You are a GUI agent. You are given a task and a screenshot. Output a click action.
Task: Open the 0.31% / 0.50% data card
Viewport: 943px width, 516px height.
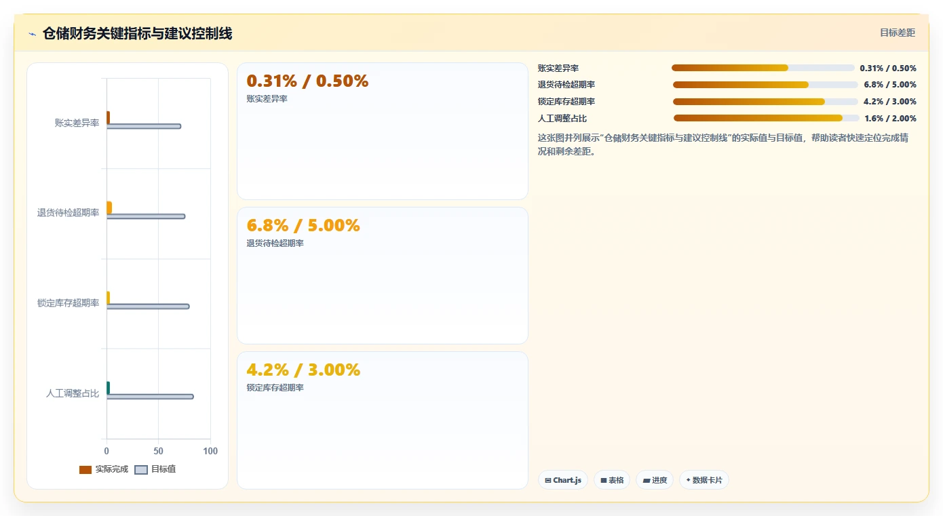coord(383,132)
